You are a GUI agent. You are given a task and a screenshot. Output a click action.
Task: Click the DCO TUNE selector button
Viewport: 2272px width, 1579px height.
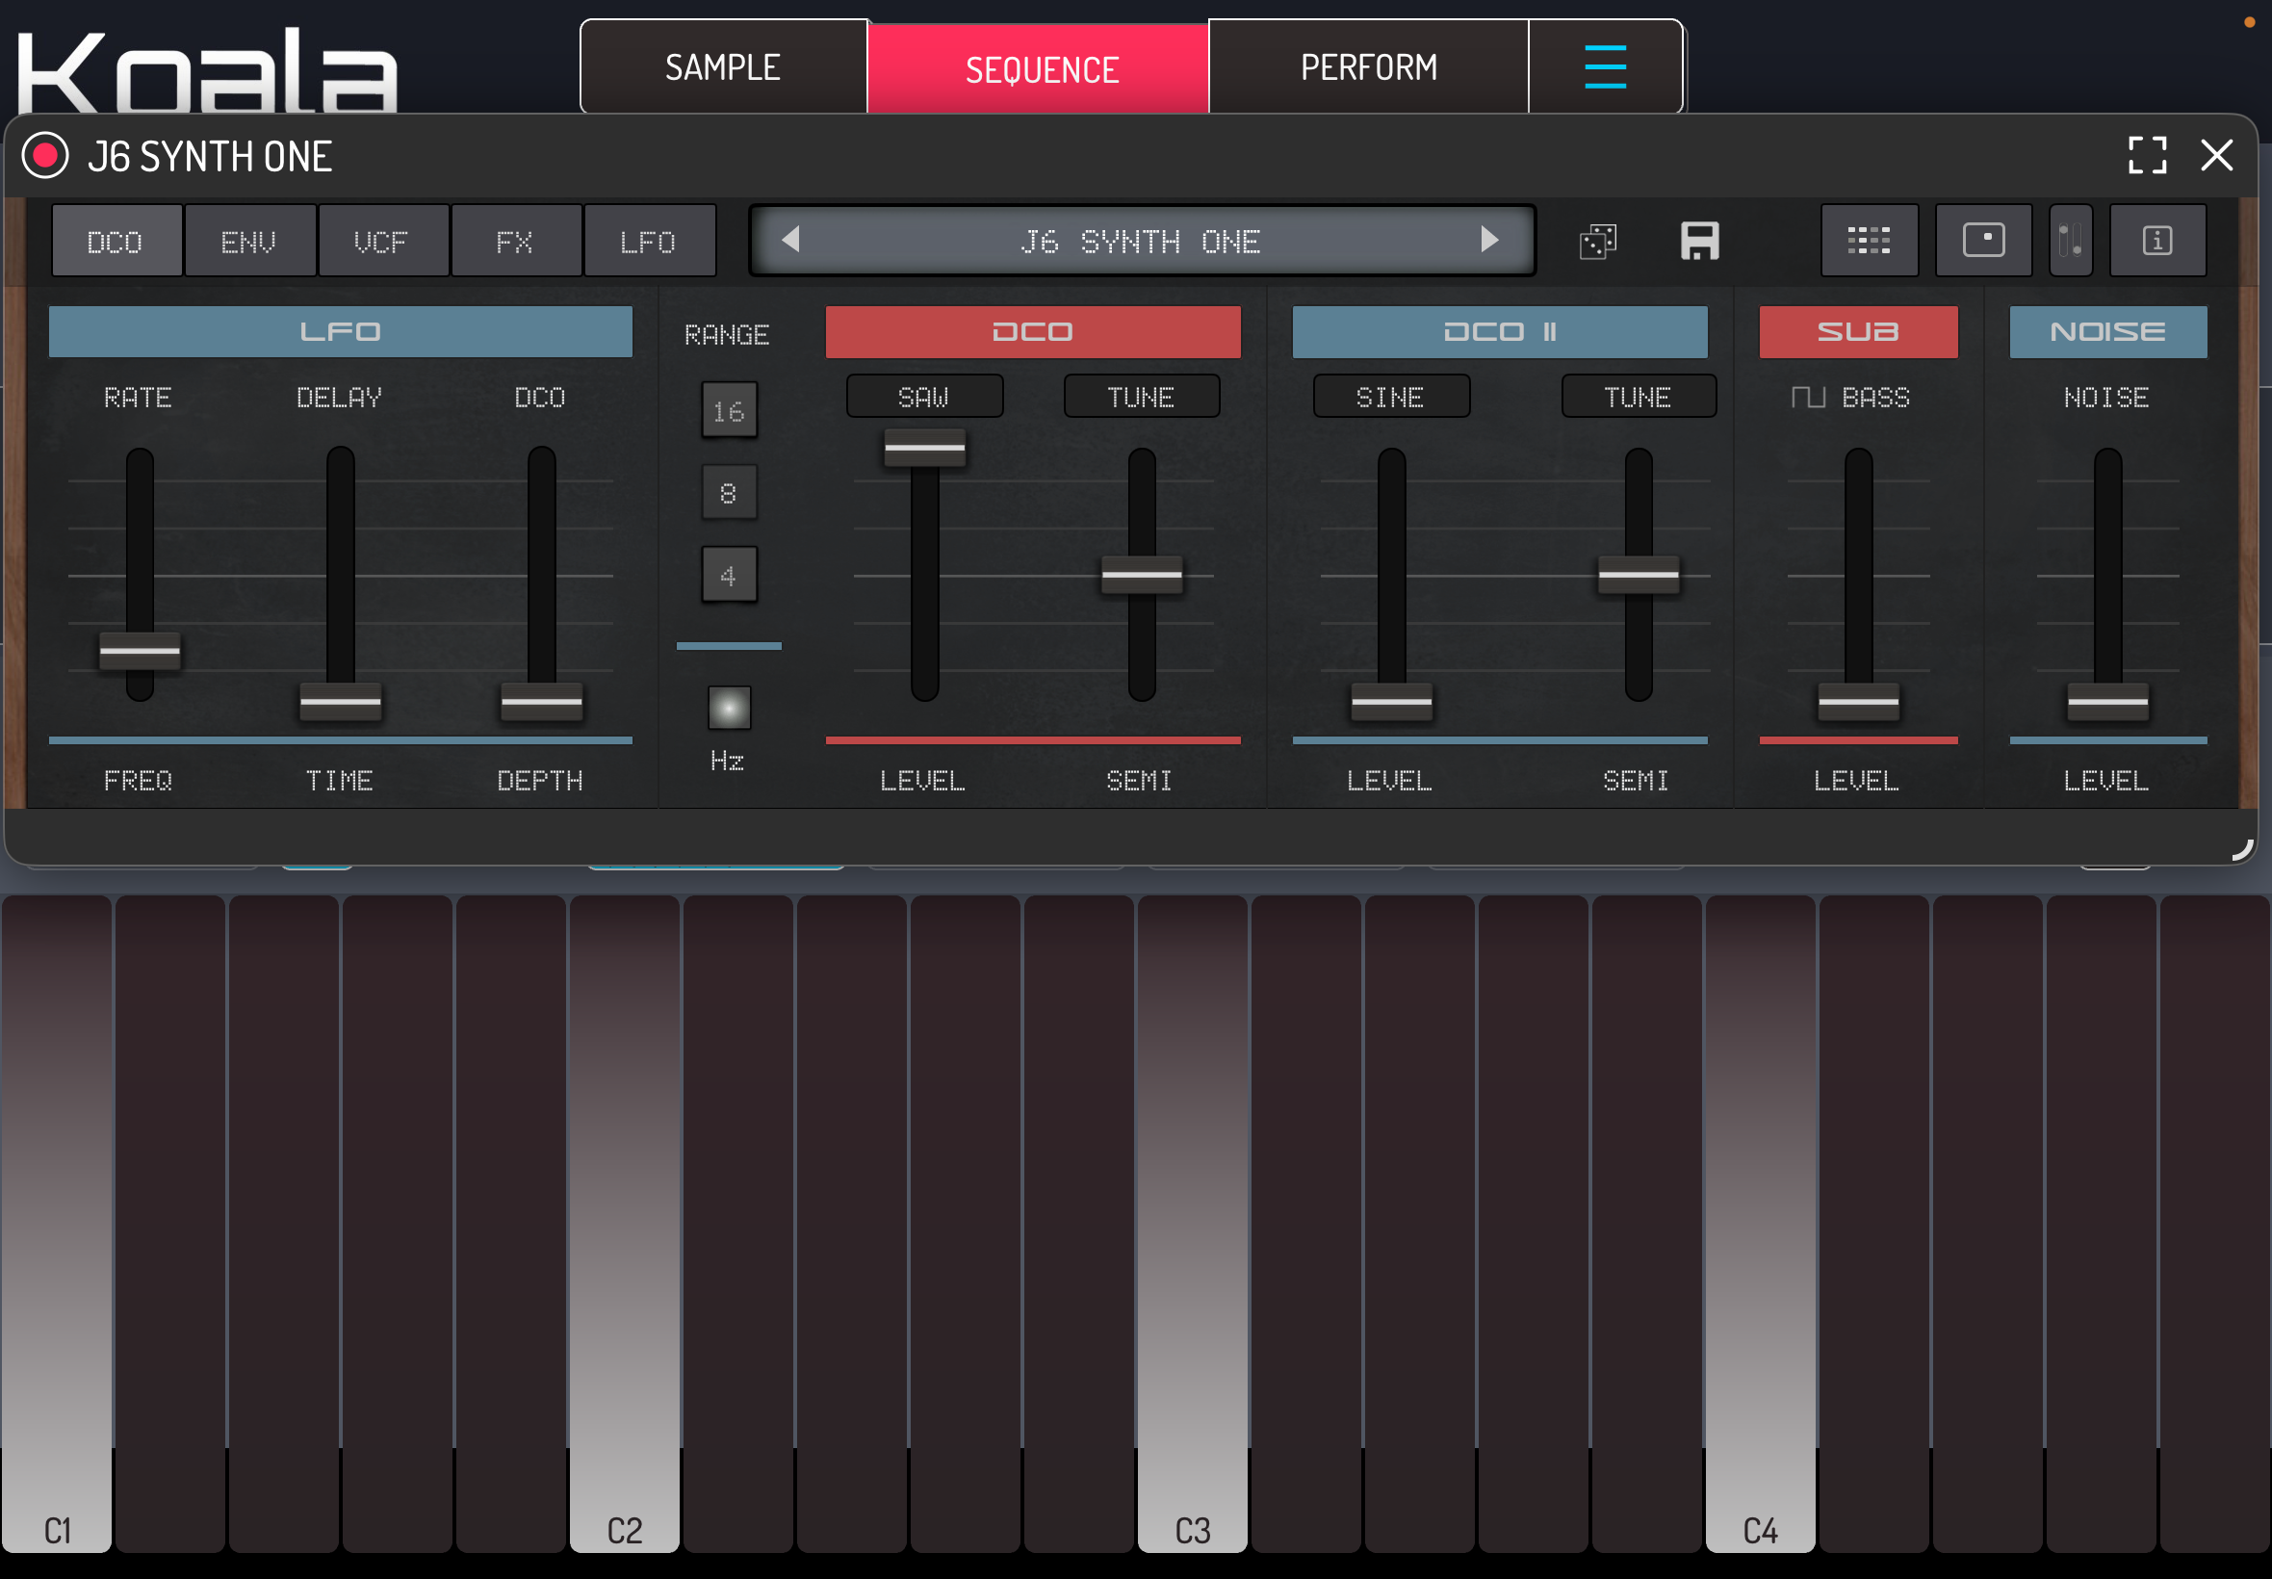click(1142, 397)
